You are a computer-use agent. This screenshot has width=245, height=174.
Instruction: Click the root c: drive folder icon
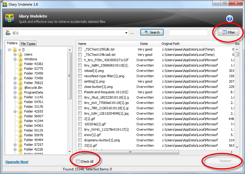pos(15,50)
